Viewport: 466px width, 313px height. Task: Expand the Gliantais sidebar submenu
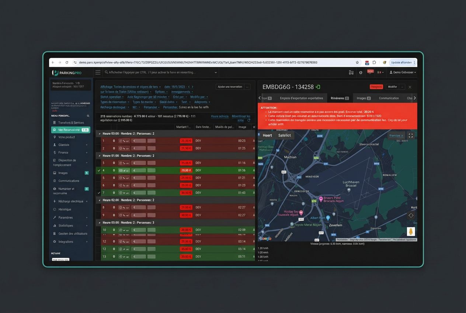point(87,145)
